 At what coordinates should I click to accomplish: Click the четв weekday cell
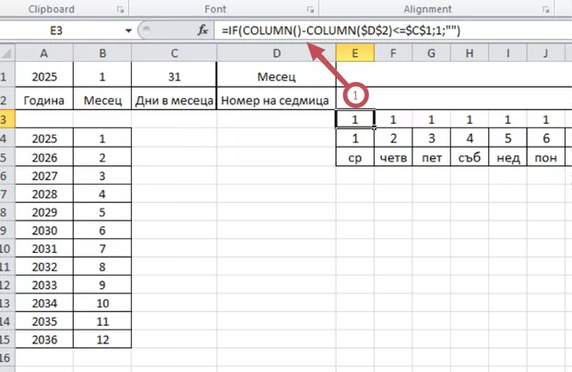click(393, 157)
